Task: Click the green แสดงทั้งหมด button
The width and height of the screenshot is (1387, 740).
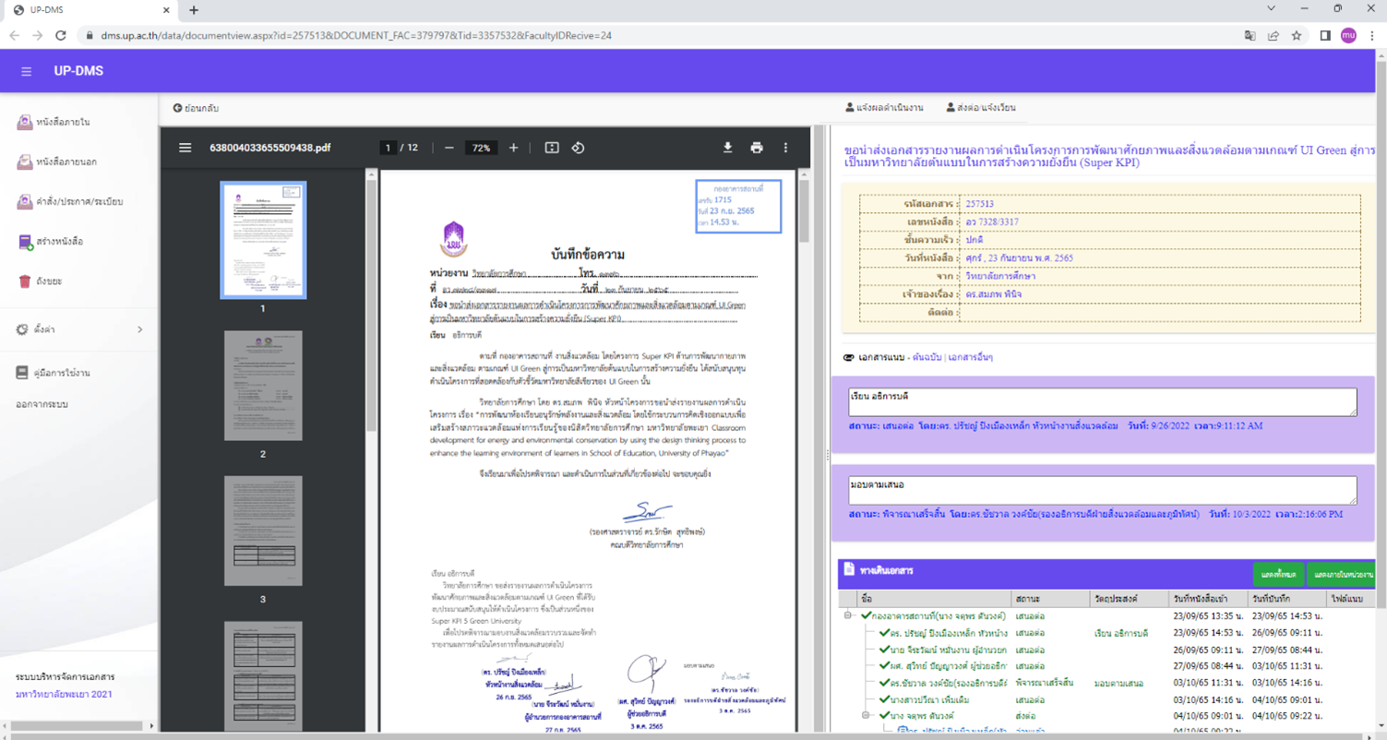Action: pos(1278,574)
